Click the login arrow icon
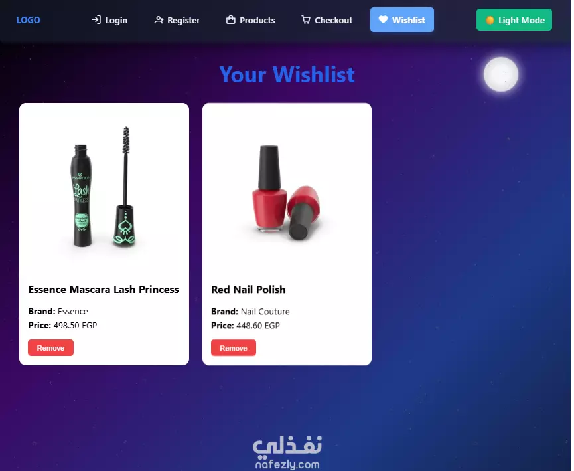 click(x=96, y=20)
